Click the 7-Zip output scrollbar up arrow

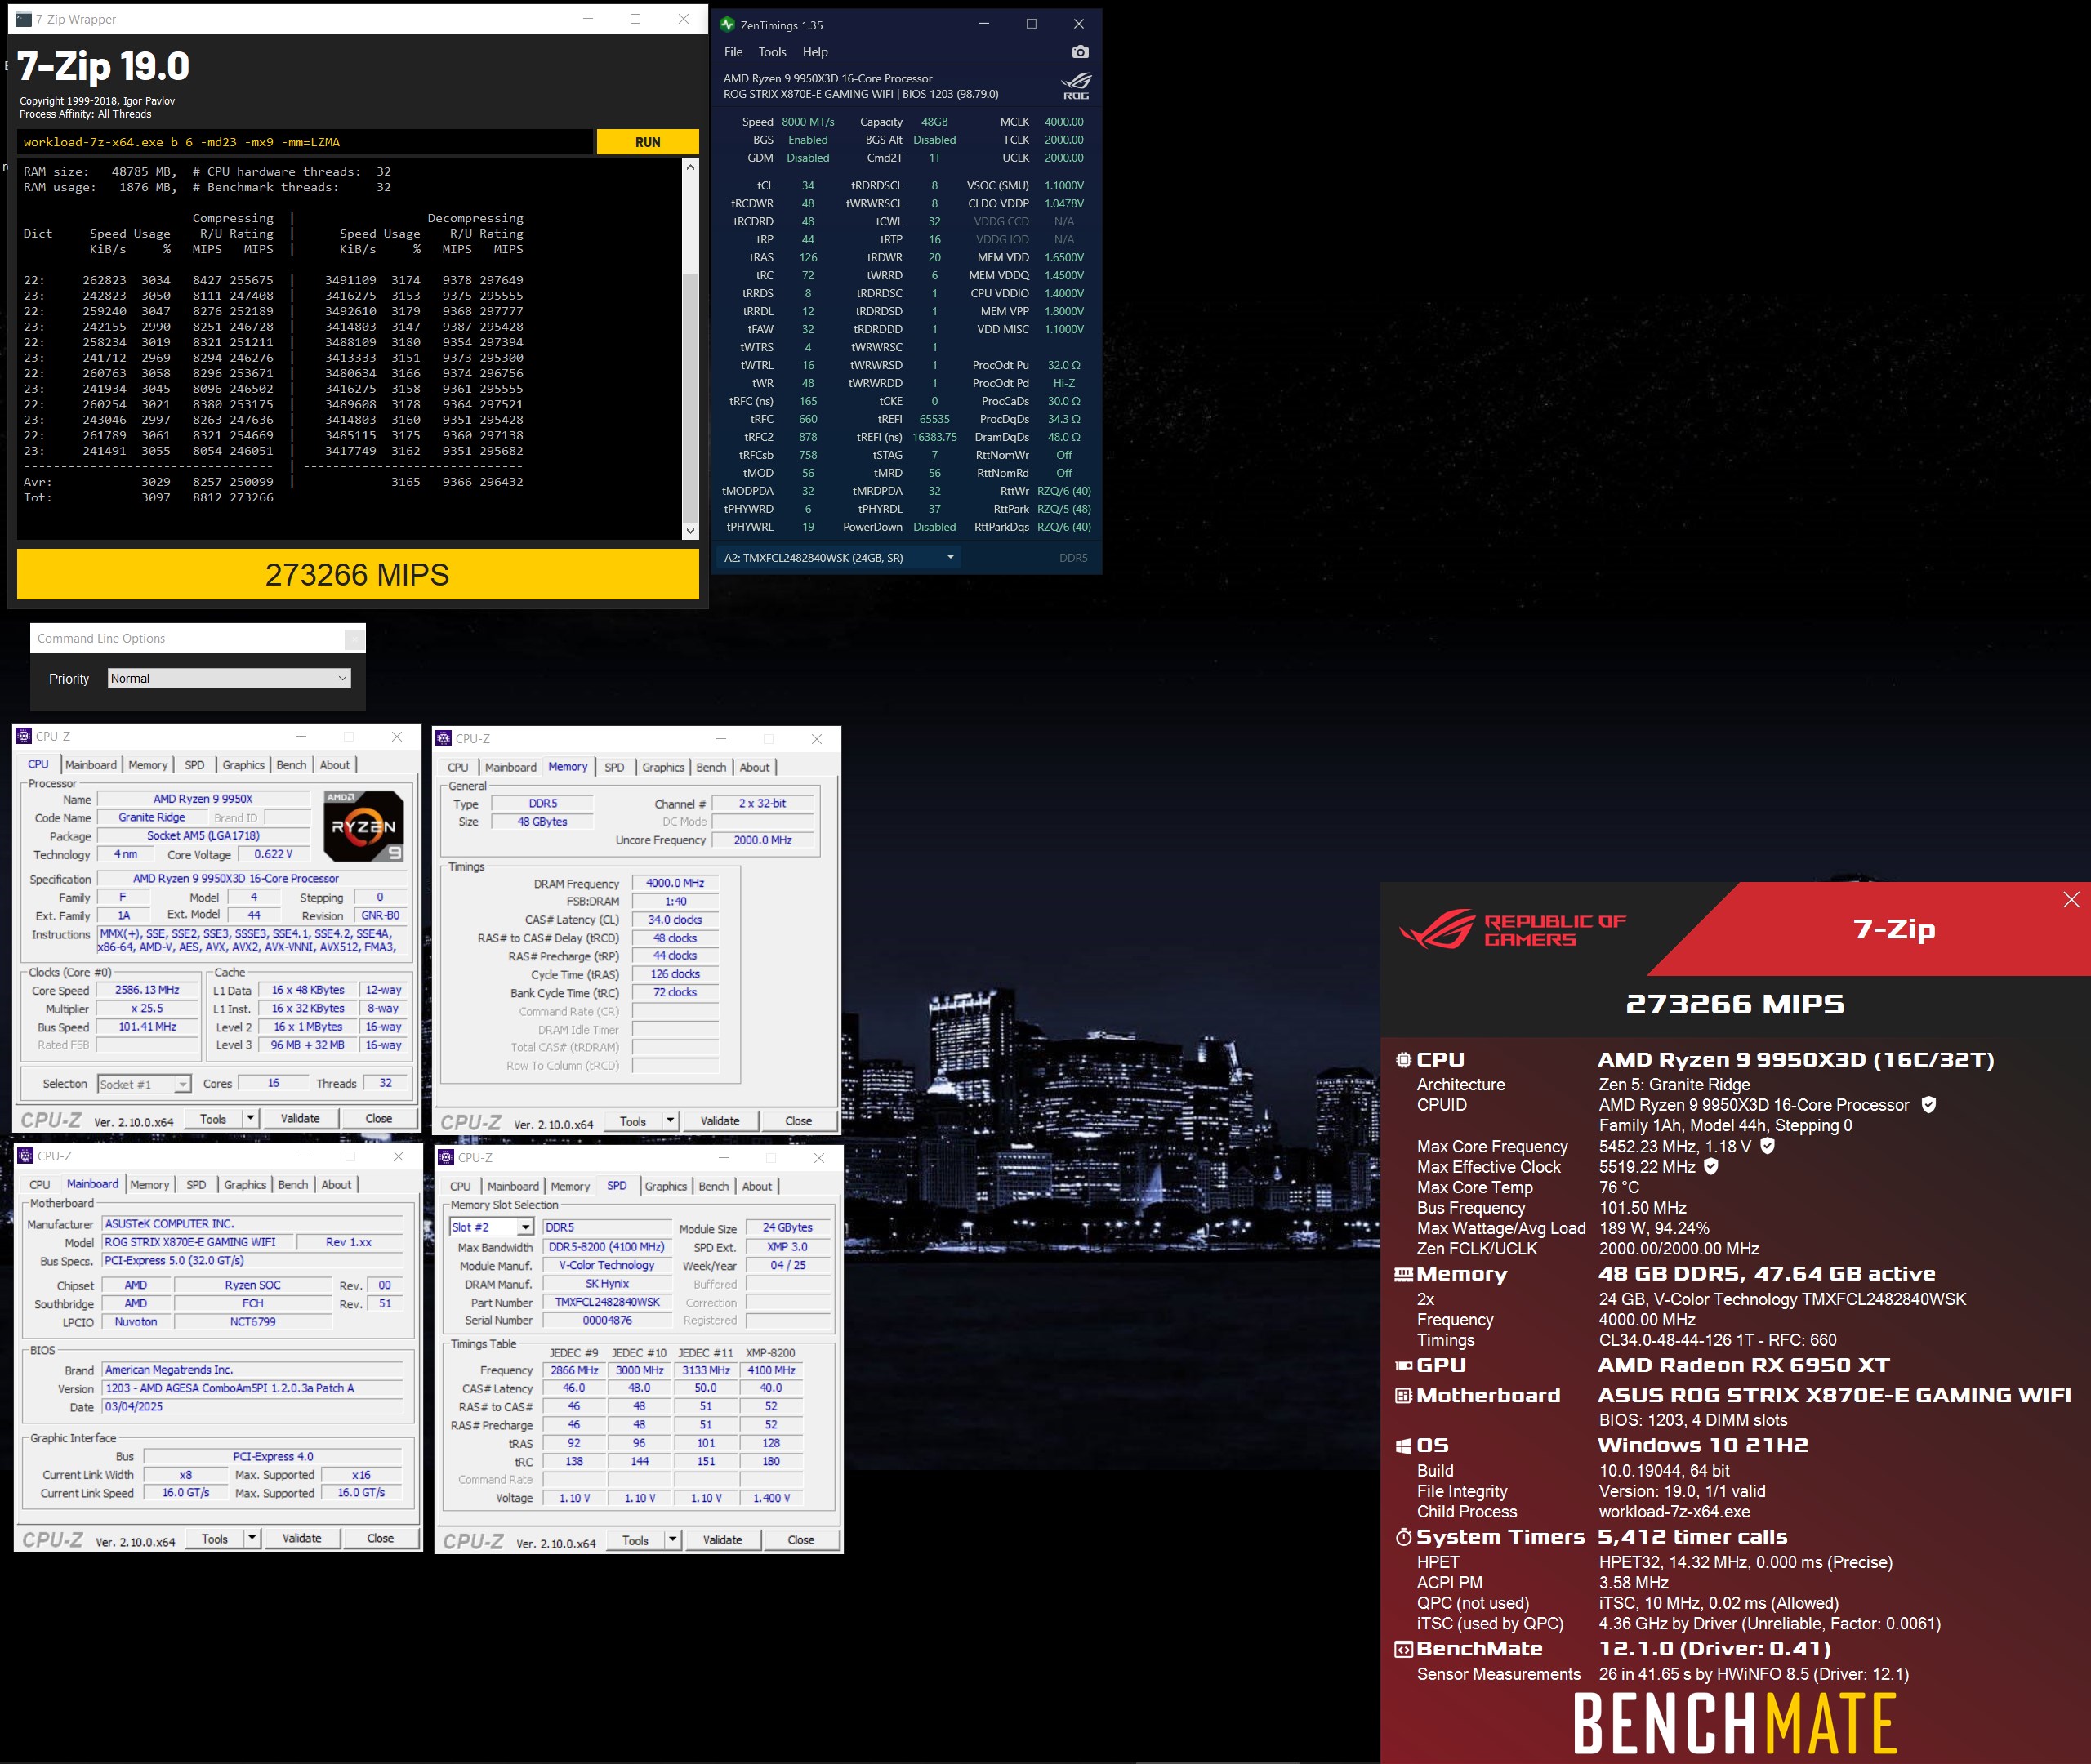coord(690,167)
